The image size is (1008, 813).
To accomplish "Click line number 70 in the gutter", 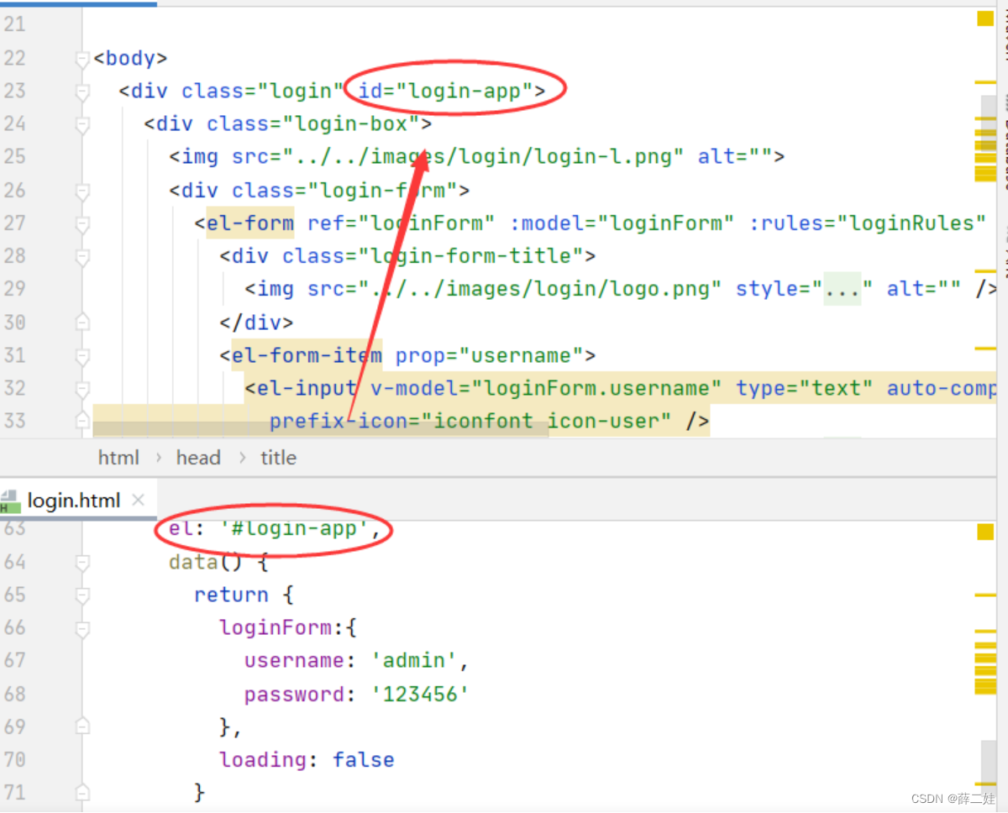I will point(14,760).
